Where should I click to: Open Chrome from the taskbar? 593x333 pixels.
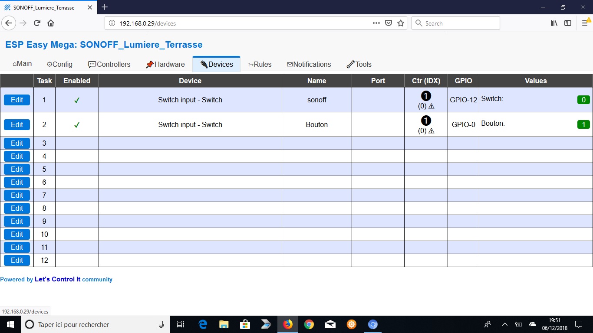[x=309, y=324]
